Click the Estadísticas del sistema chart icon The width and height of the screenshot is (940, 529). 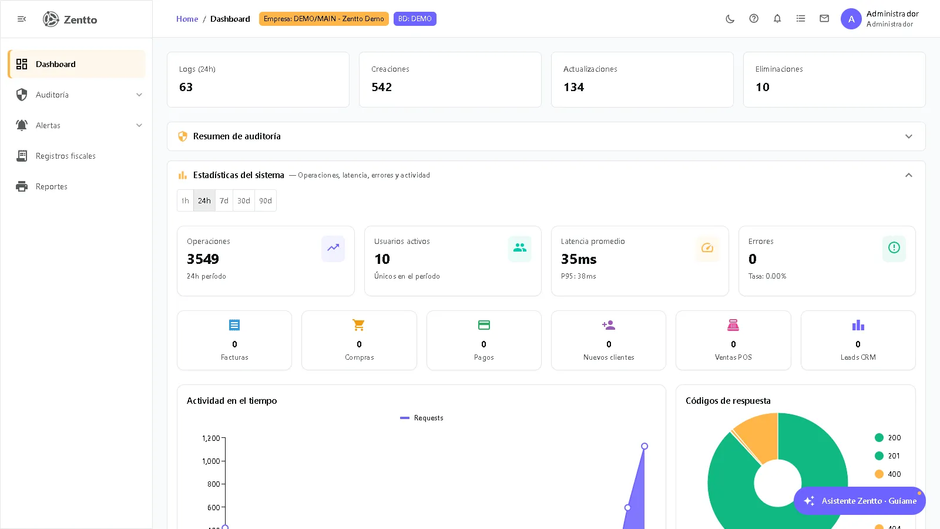tap(183, 175)
